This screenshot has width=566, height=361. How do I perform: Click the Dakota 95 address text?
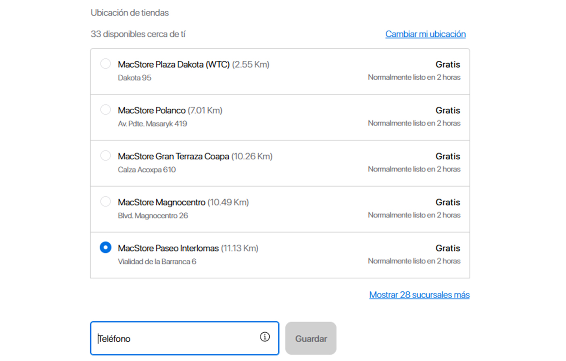point(134,78)
